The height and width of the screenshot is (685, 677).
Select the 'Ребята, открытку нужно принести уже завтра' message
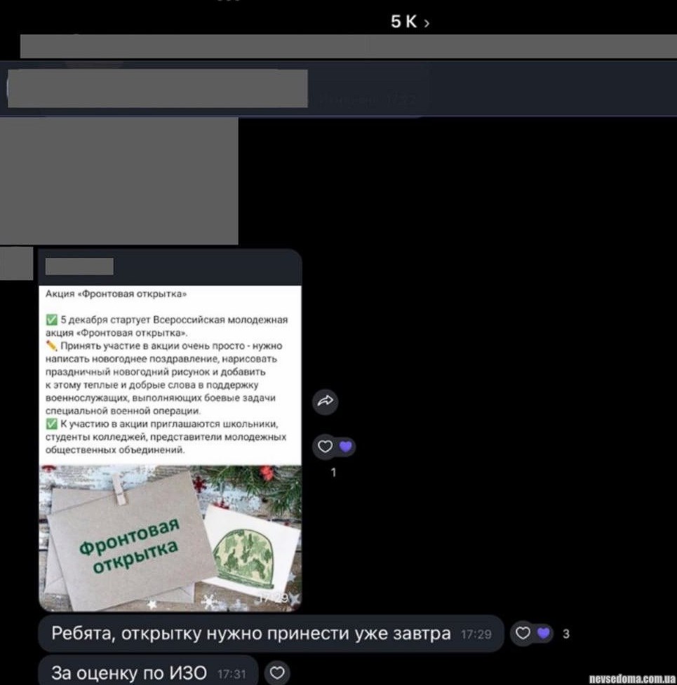pyautogui.click(x=250, y=634)
